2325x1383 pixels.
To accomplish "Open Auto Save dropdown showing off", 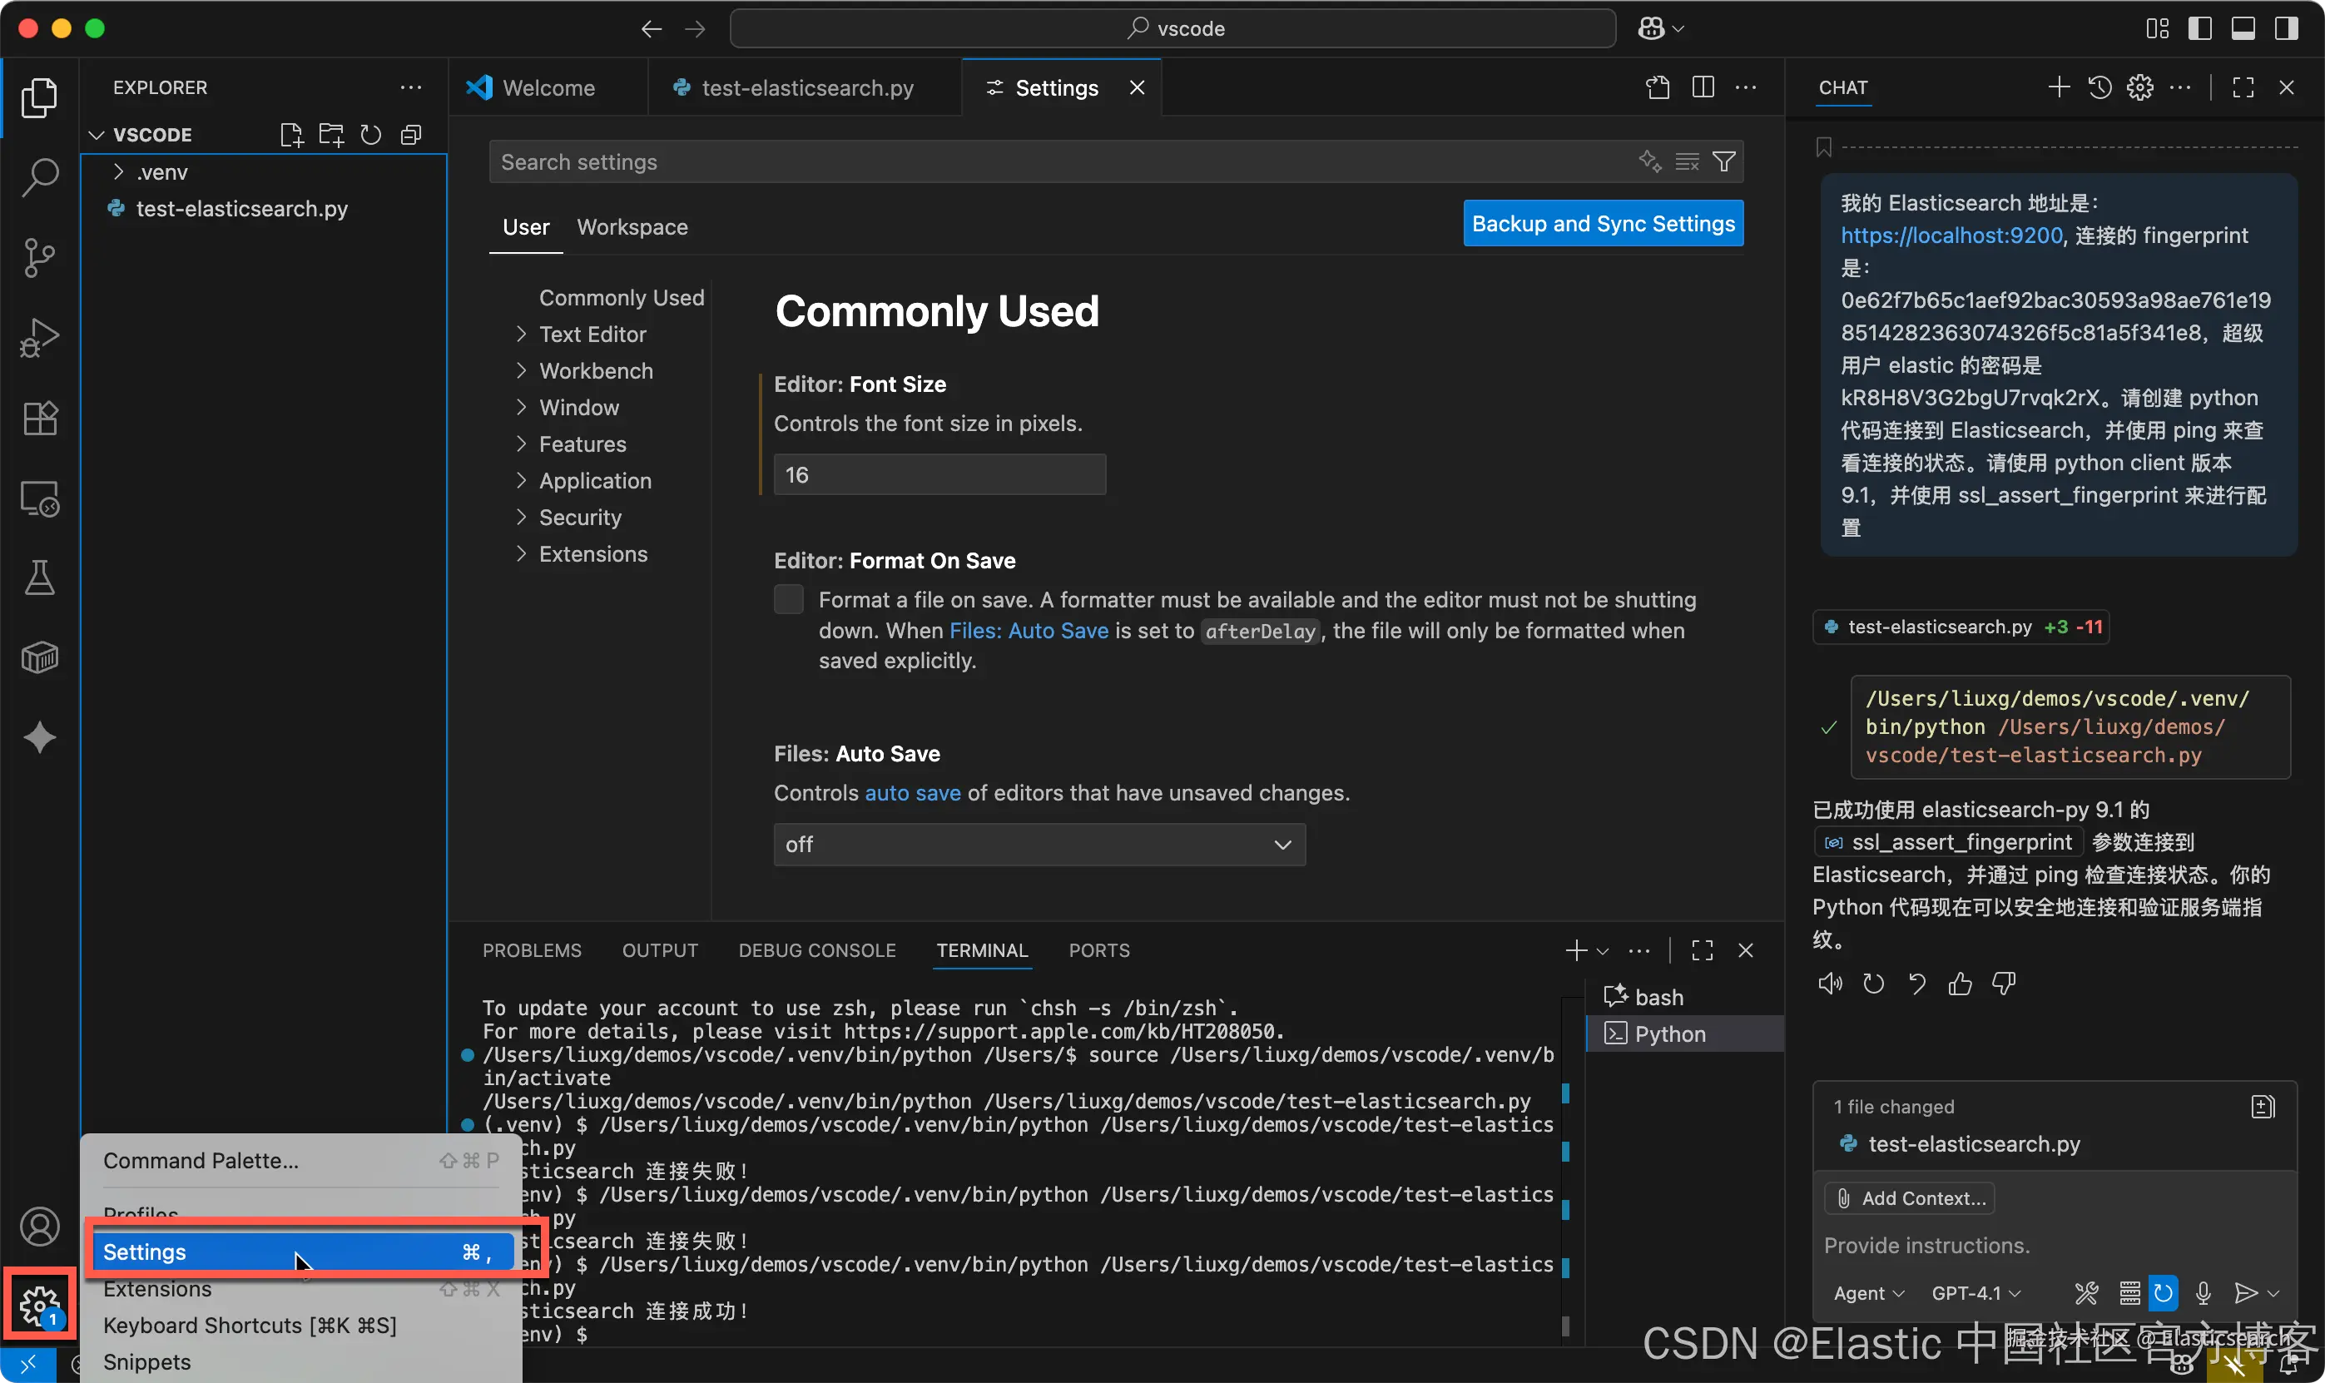I will (1039, 845).
